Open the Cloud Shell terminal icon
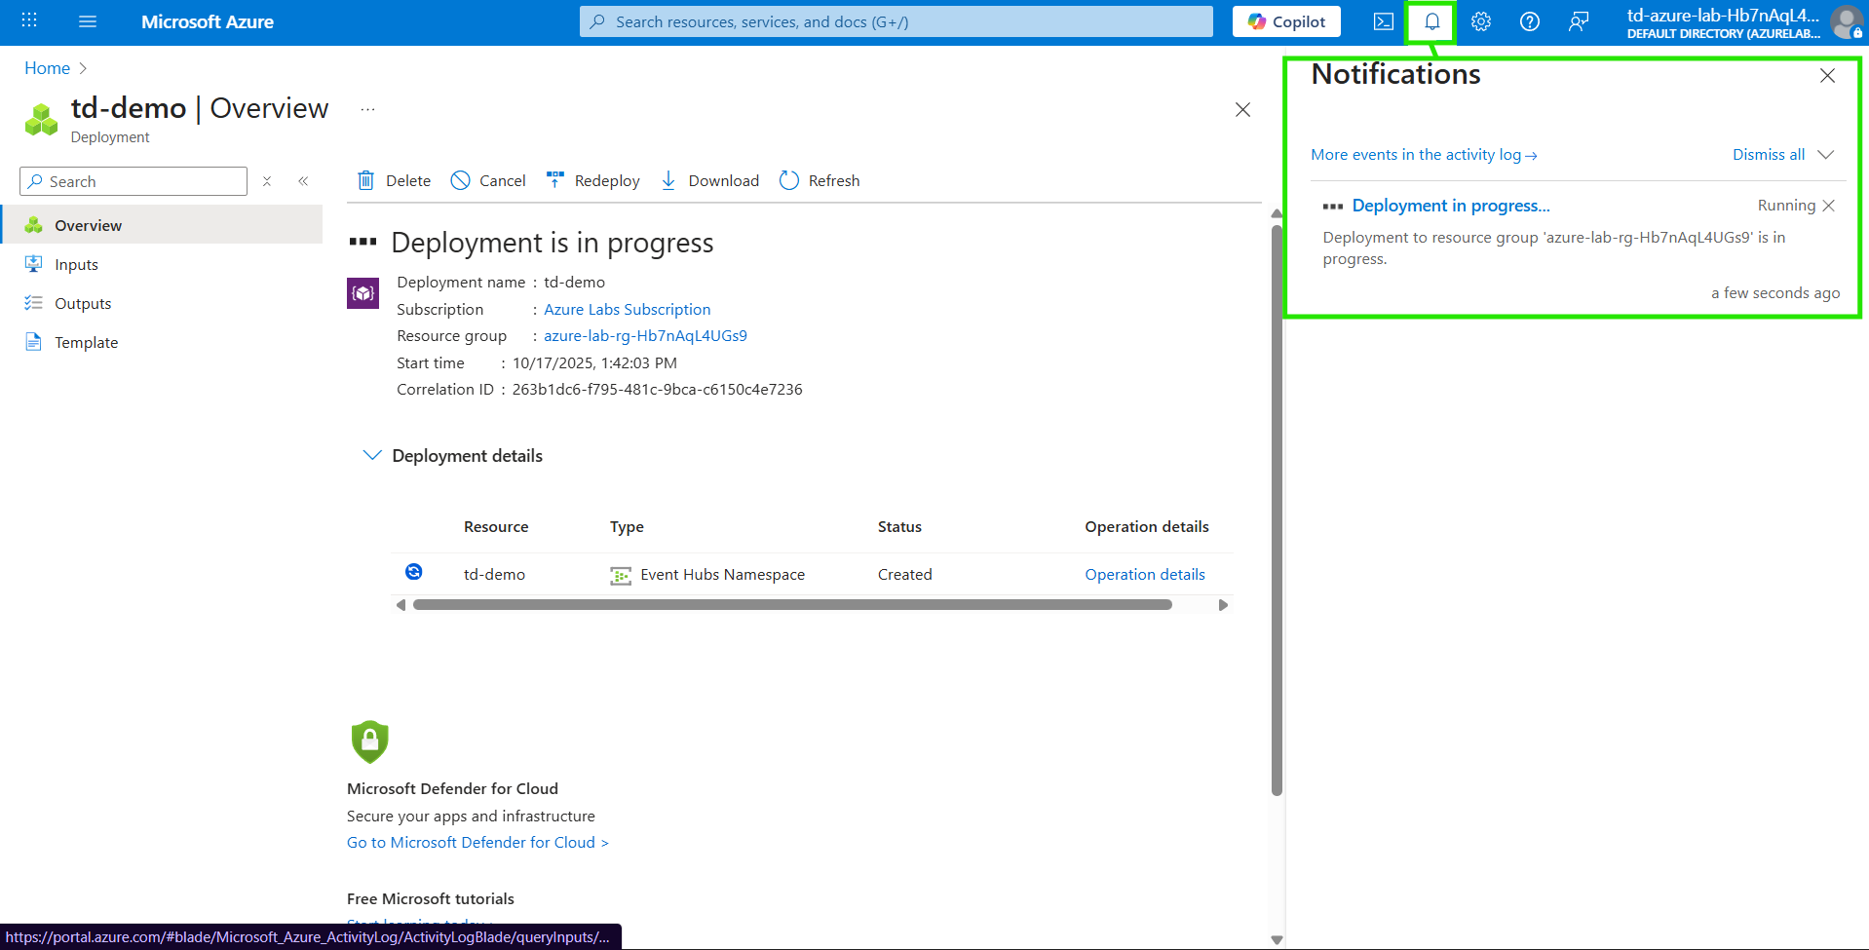This screenshot has height=950, width=1869. pos(1383,21)
